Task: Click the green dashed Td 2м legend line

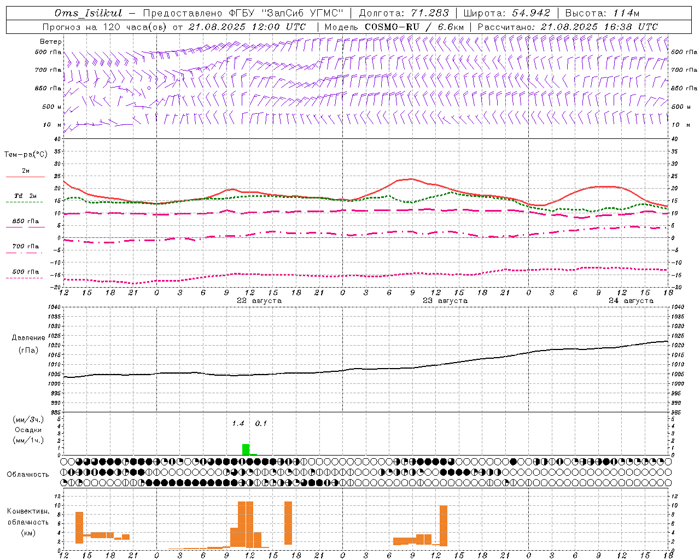Action: point(24,202)
